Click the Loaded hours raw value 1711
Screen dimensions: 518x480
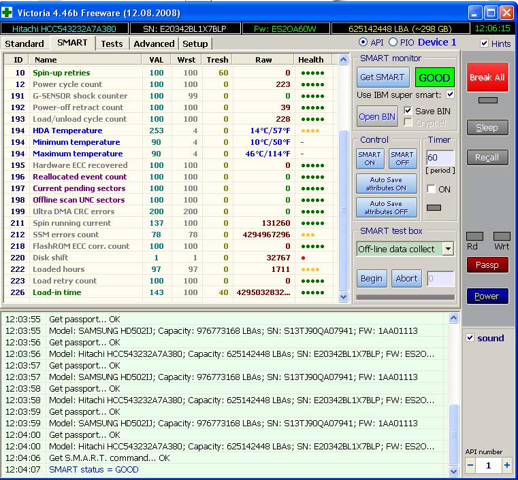click(280, 269)
